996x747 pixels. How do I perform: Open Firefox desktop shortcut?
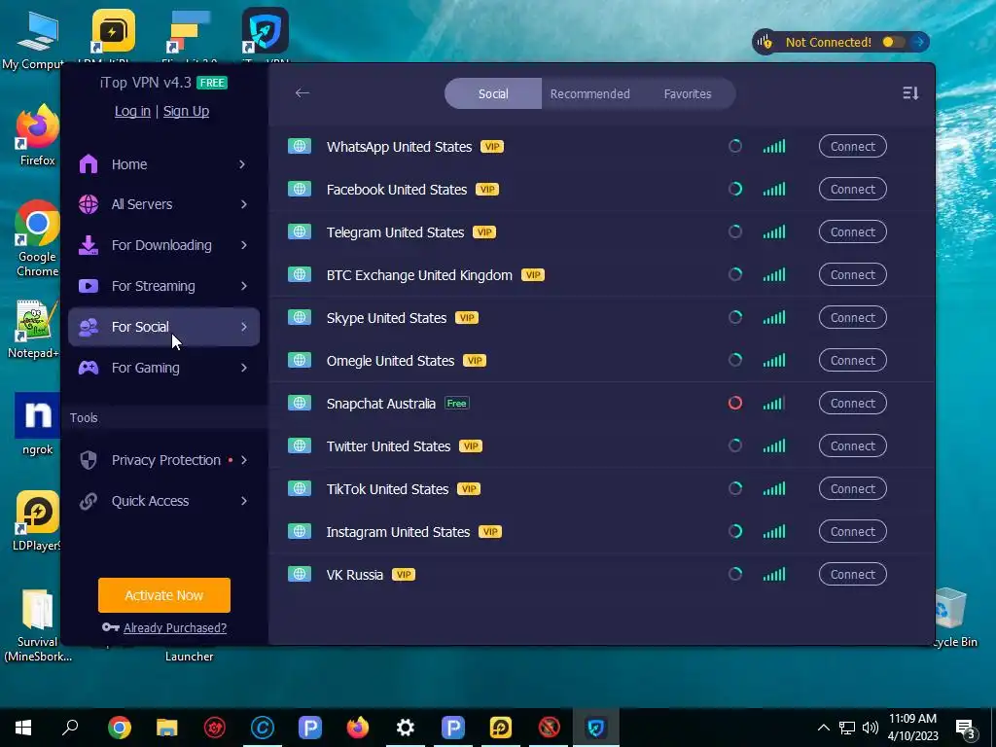[x=37, y=134]
